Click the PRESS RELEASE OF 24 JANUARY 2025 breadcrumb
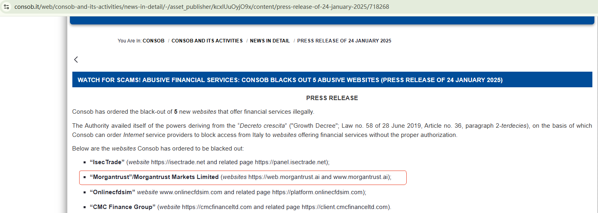The height and width of the screenshot is (213, 598). click(344, 41)
